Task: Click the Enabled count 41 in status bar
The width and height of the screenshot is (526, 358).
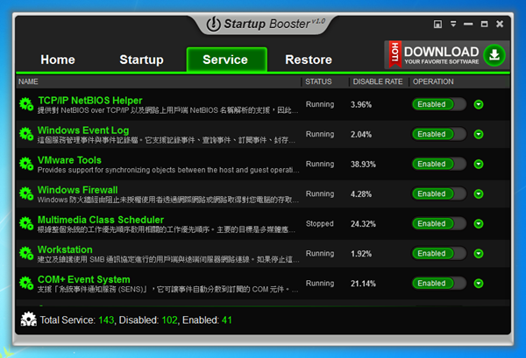Action: coord(227,319)
